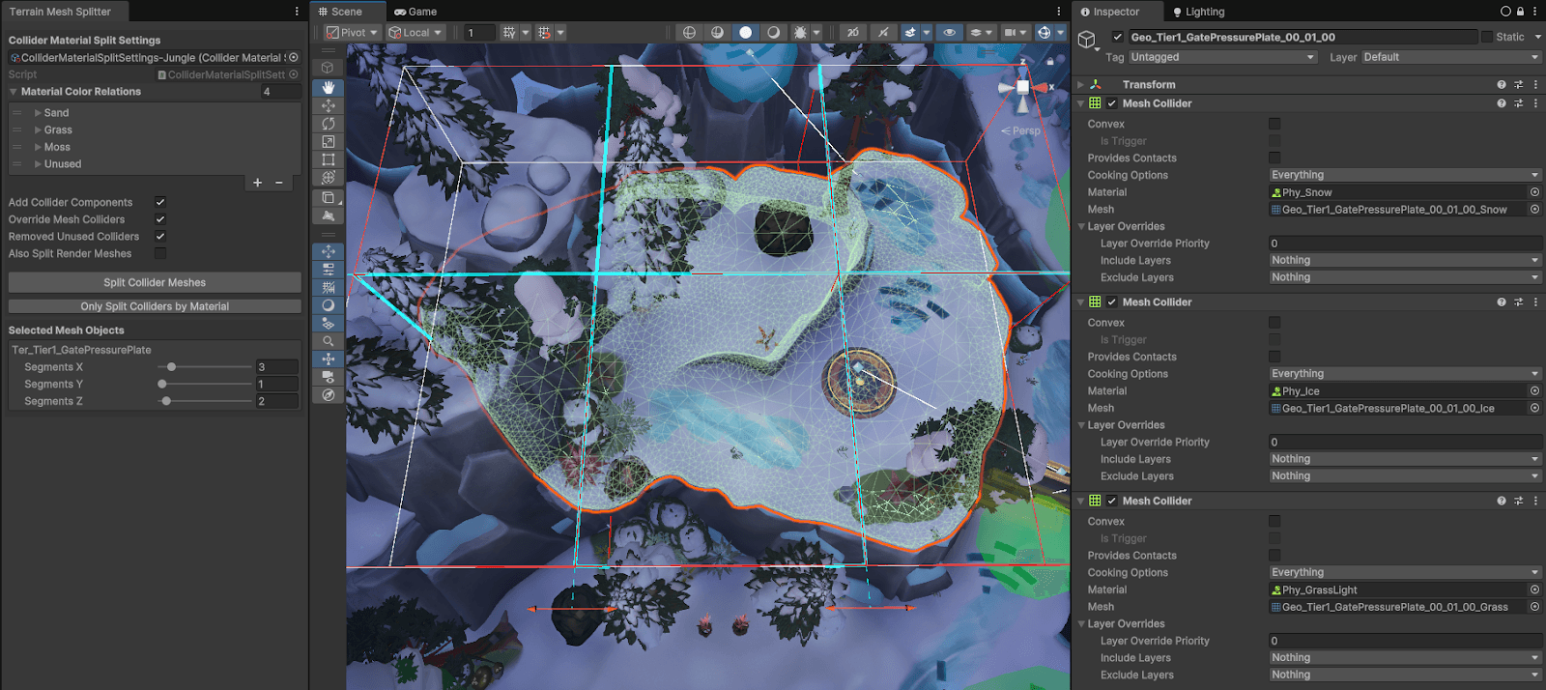The width and height of the screenshot is (1546, 690).
Task: Click Split Collider Meshes button
Action: pyautogui.click(x=155, y=282)
